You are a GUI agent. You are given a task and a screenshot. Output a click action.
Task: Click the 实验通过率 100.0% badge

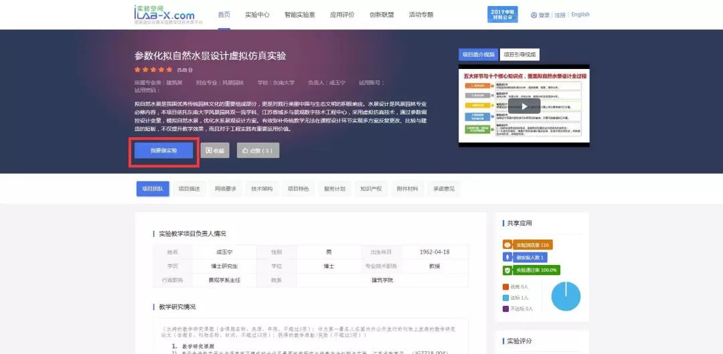tap(531, 270)
